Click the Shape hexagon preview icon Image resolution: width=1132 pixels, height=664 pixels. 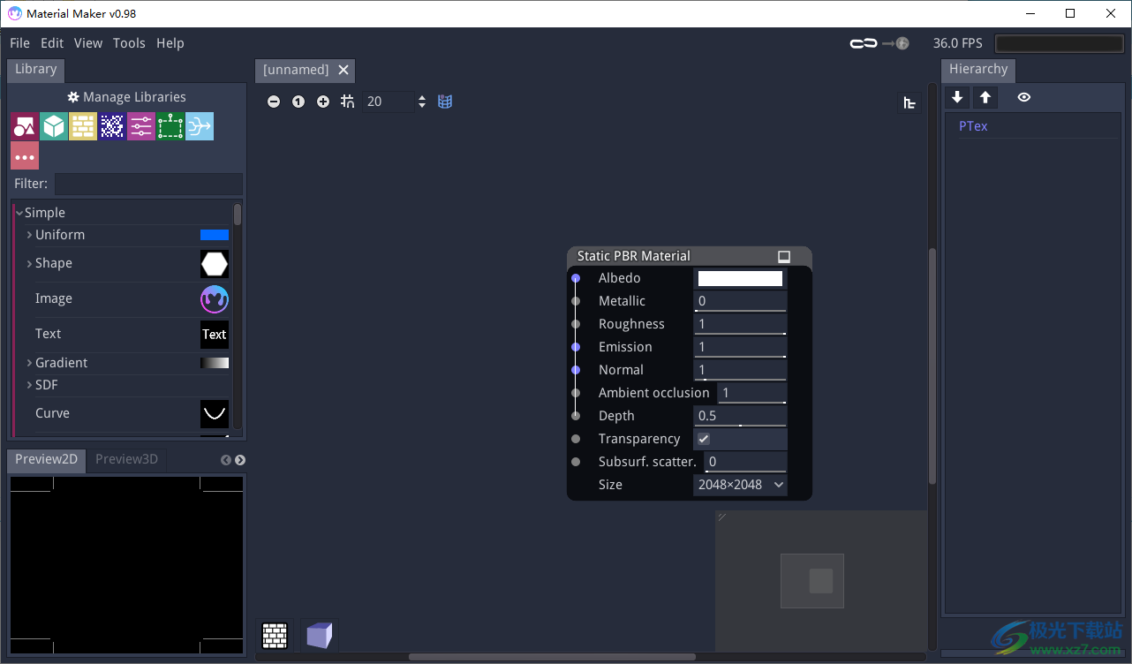coord(215,264)
